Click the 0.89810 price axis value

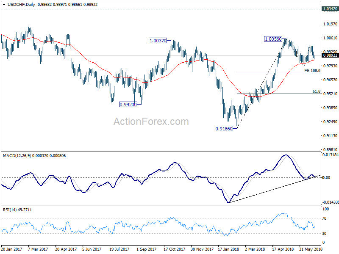(330, 149)
